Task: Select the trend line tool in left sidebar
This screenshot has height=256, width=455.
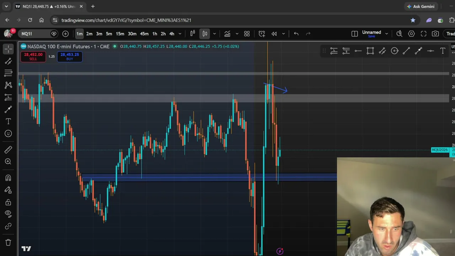Action: click(8, 61)
